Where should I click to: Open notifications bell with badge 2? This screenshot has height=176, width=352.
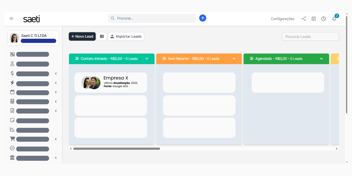point(334,19)
